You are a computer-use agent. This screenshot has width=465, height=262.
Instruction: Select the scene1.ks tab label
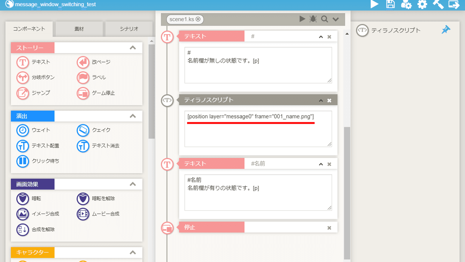pyautogui.click(x=182, y=19)
